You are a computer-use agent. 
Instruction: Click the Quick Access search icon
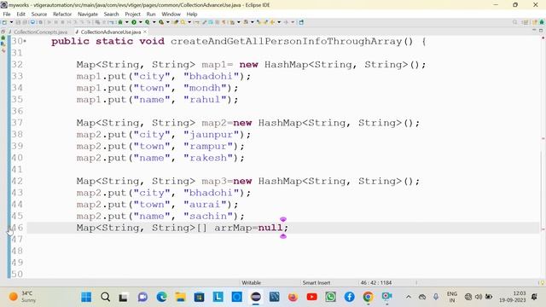click(x=514, y=22)
